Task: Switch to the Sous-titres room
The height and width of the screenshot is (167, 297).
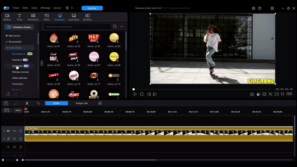Action: (x=74, y=17)
